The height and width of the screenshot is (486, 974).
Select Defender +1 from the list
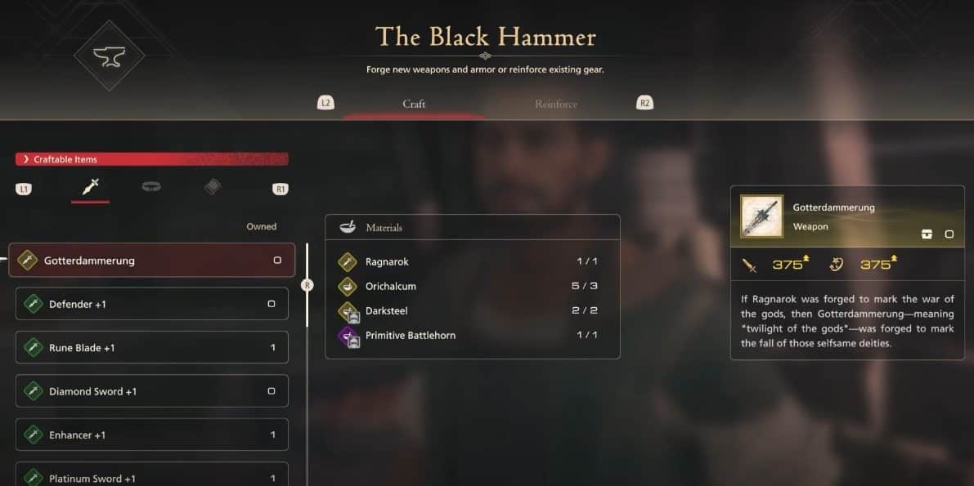[x=151, y=304]
